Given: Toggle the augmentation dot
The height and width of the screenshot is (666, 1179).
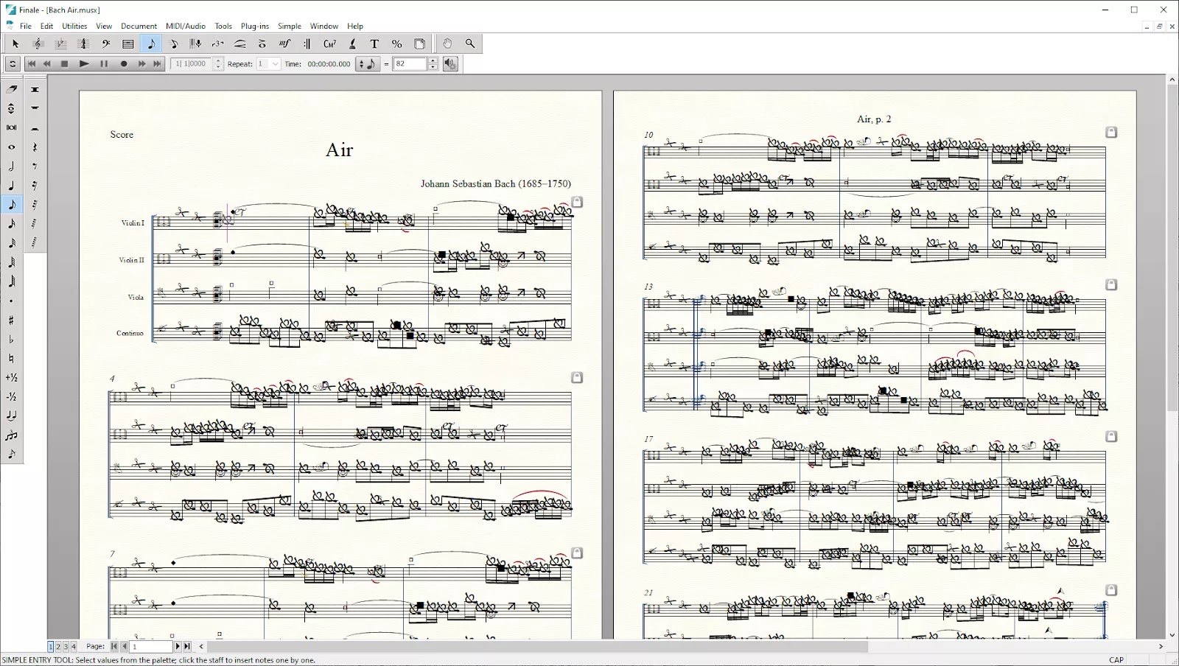Looking at the screenshot, I should coord(11,301).
